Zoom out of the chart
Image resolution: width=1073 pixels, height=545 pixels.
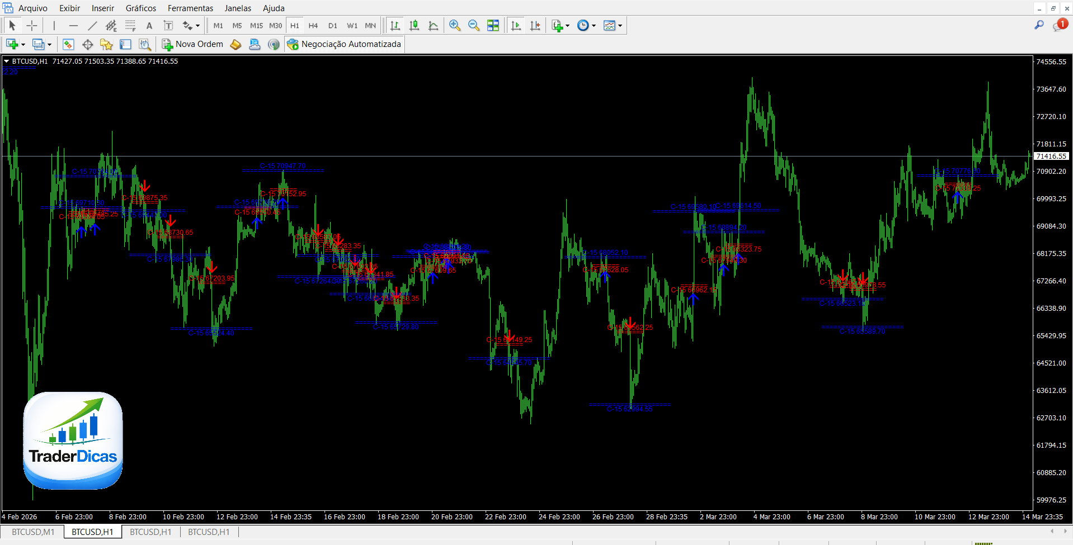pos(474,26)
